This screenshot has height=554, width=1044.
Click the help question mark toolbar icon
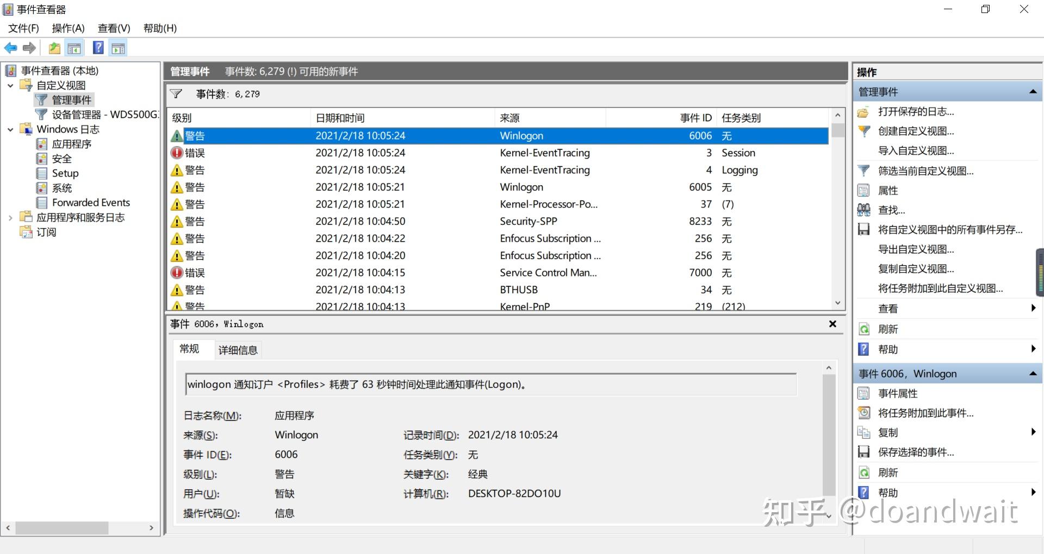(98, 48)
